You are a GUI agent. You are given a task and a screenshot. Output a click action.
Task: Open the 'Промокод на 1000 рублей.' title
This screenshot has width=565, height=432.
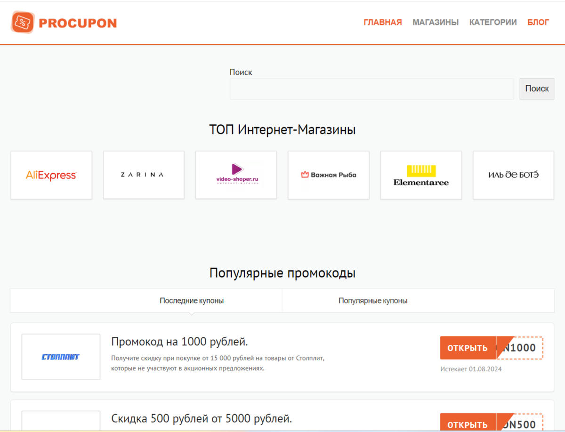coord(179,342)
